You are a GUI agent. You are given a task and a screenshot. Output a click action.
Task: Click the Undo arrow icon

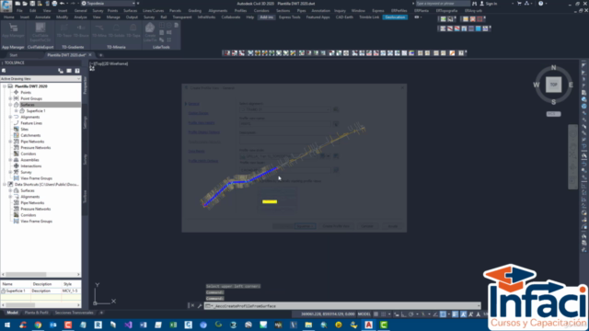click(x=62, y=4)
